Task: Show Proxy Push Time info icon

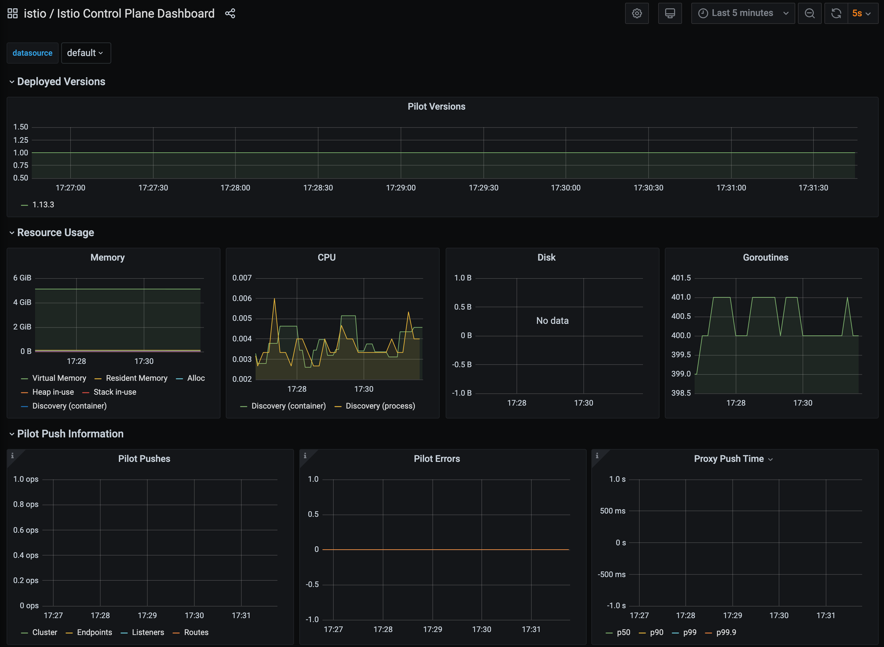Action: click(597, 456)
